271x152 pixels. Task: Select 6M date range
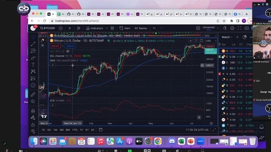point(68,130)
